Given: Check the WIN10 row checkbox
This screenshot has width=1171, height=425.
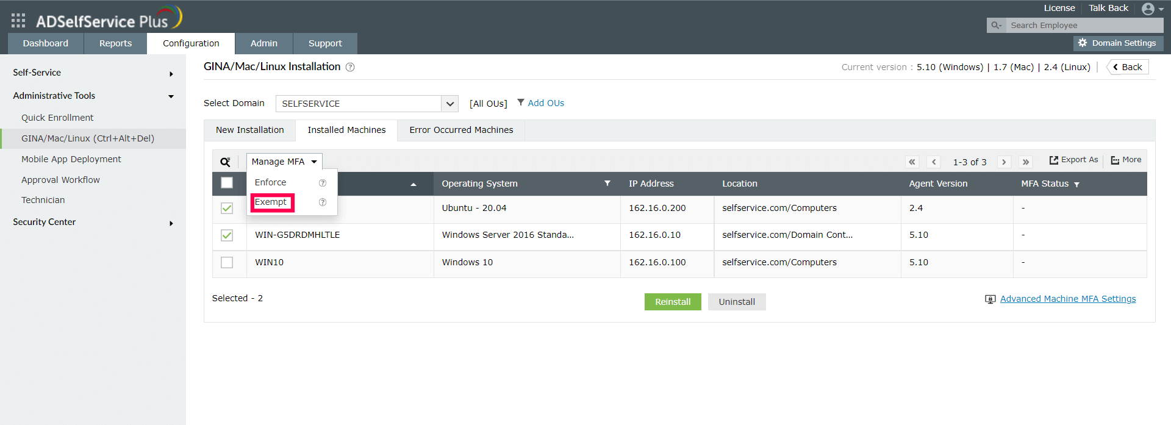Looking at the screenshot, I should point(227,262).
